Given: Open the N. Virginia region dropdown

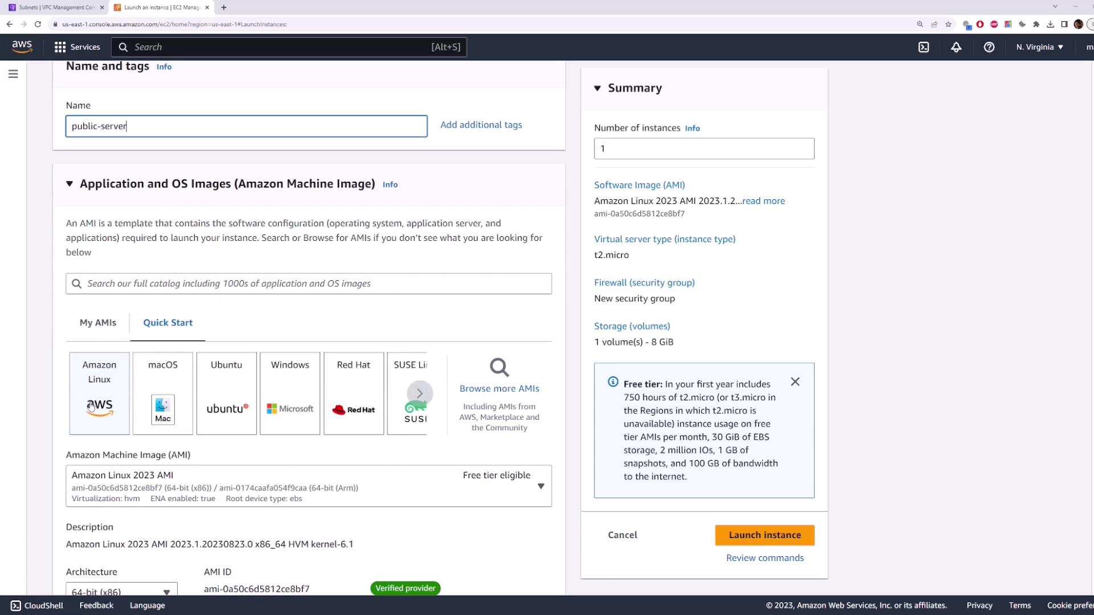Looking at the screenshot, I should tap(1039, 47).
